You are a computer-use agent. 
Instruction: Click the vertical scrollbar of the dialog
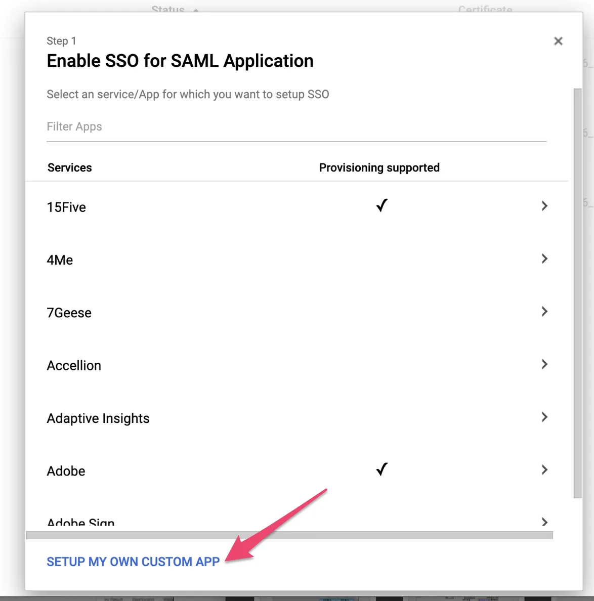[577, 293]
